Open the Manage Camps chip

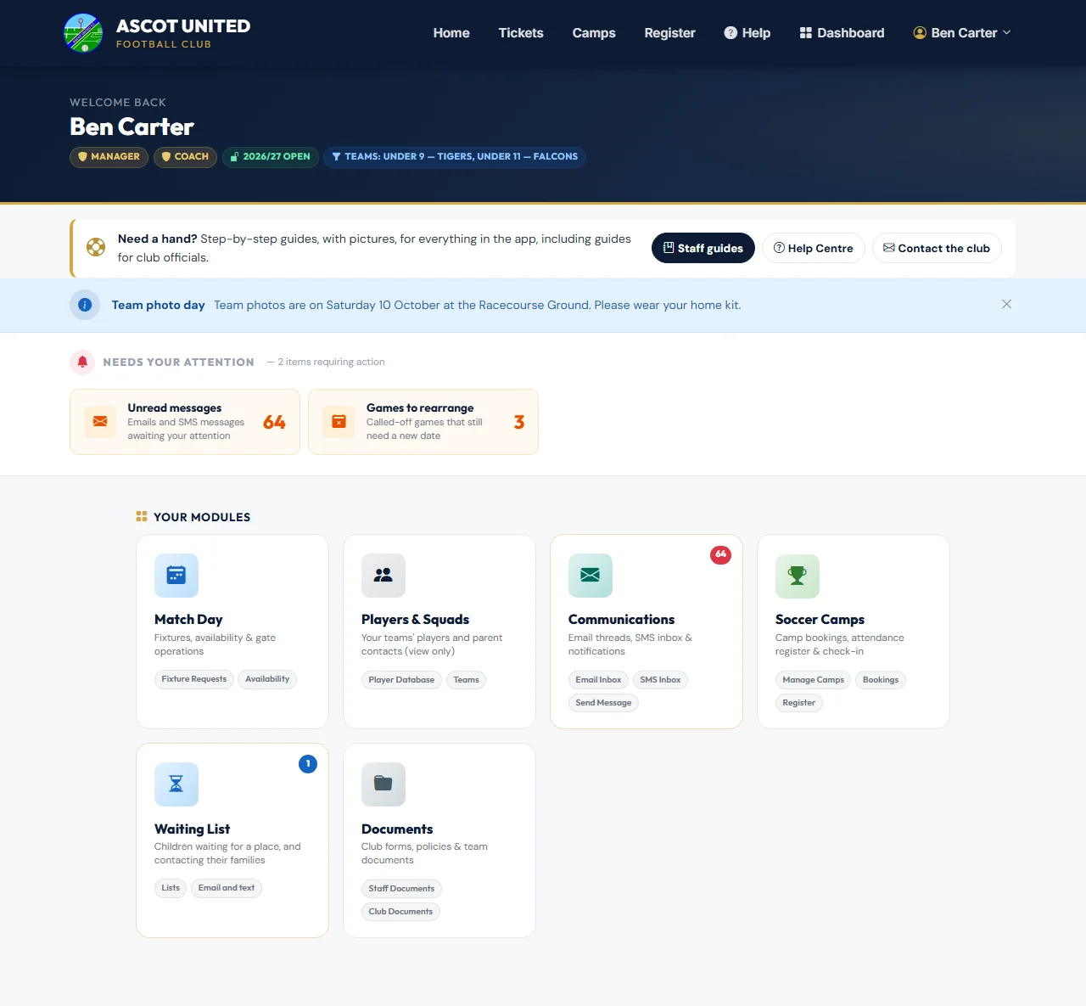814,680
